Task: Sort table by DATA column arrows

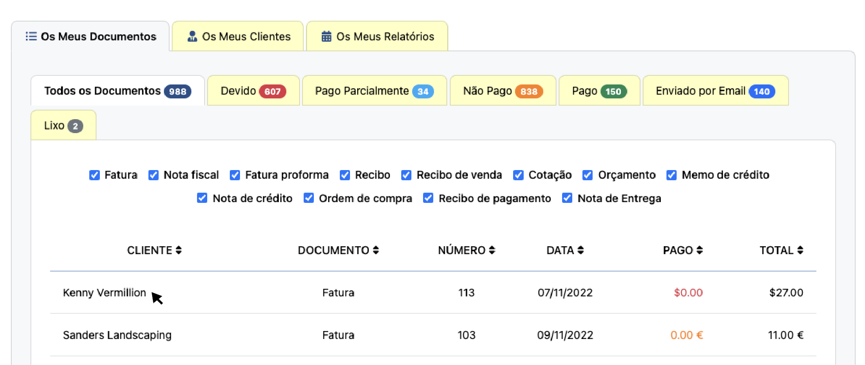Action: pos(581,250)
